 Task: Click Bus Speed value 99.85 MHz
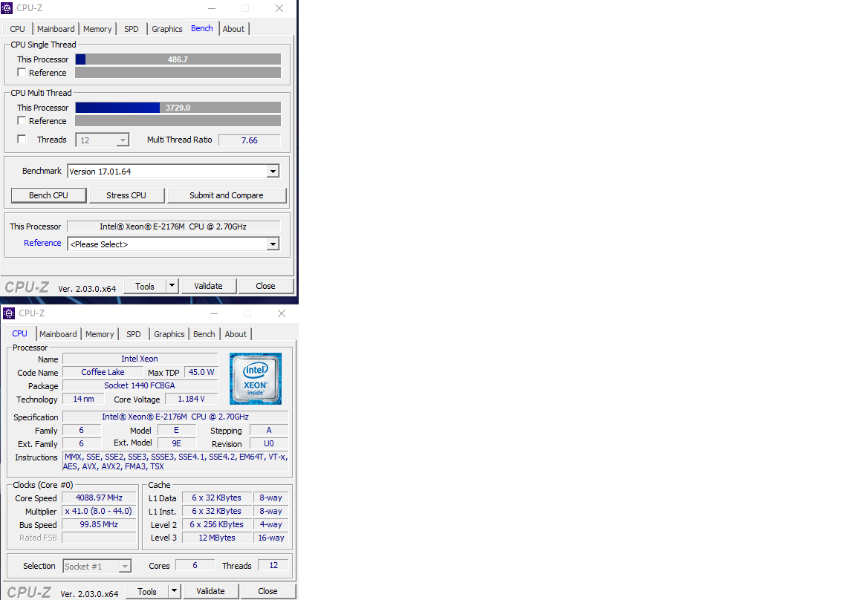click(x=99, y=524)
